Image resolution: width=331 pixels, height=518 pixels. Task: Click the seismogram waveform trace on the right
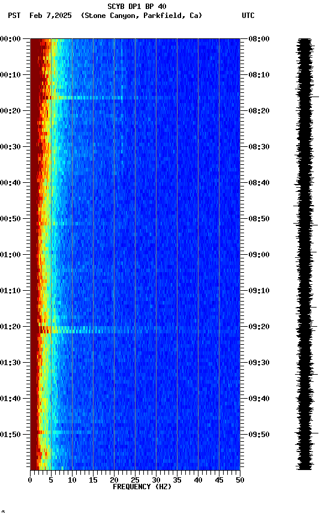[x=305, y=254]
